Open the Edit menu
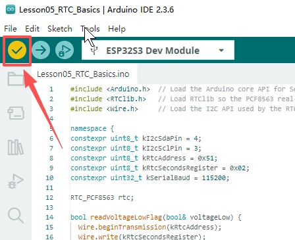The height and width of the screenshot is (240, 295). coord(32,29)
